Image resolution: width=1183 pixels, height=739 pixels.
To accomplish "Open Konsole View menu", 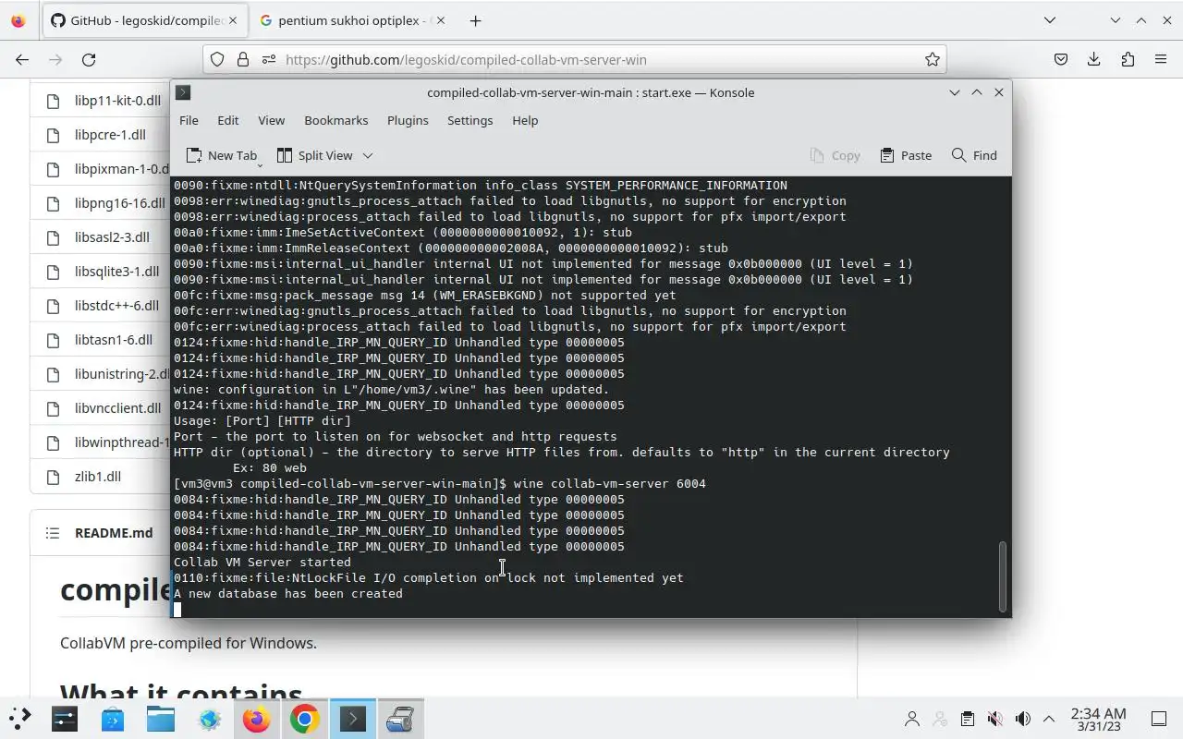I will pos(271,120).
